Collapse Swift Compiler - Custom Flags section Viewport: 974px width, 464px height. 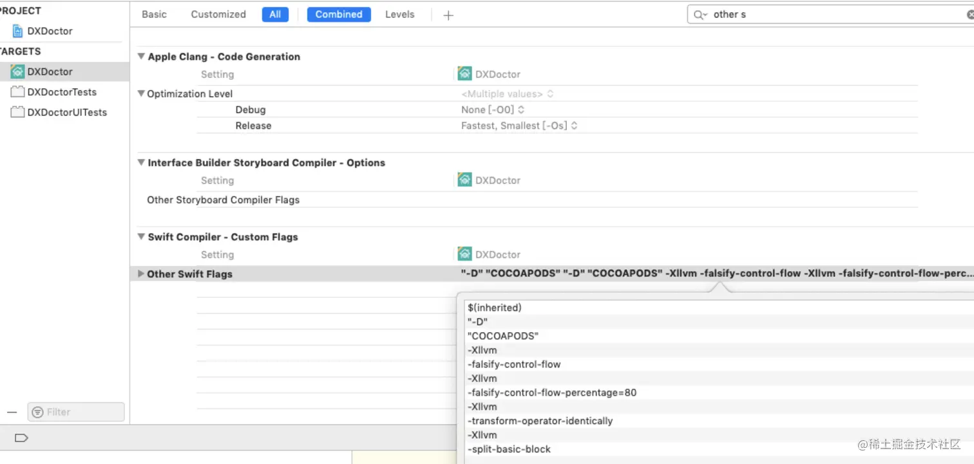coord(142,237)
